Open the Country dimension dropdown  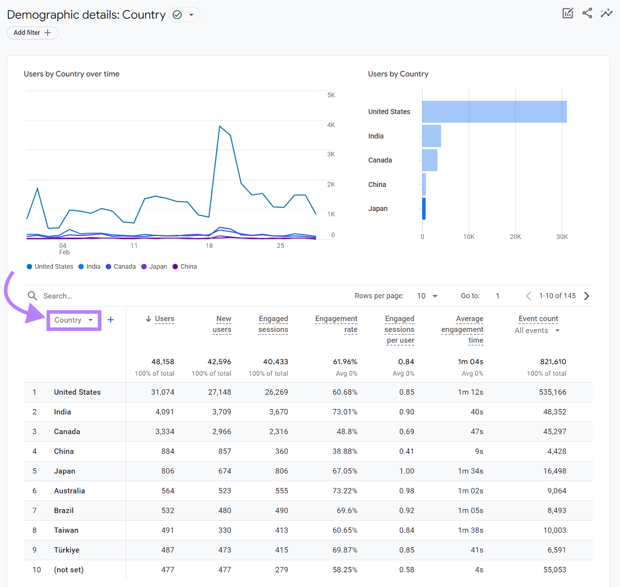pos(74,320)
